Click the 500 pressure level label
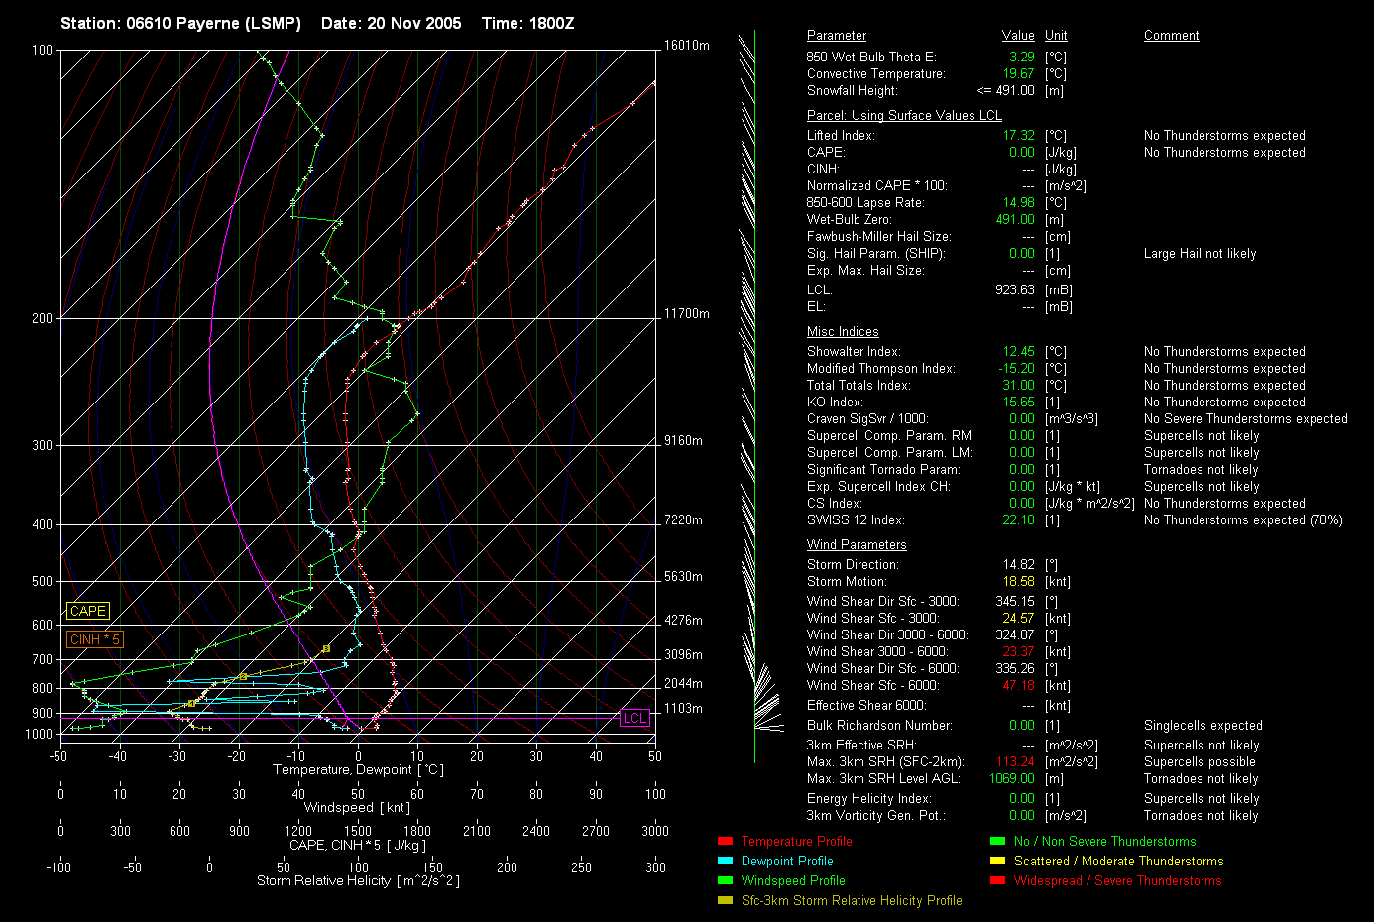The height and width of the screenshot is (922, 1374). click(x=42, y=581)
